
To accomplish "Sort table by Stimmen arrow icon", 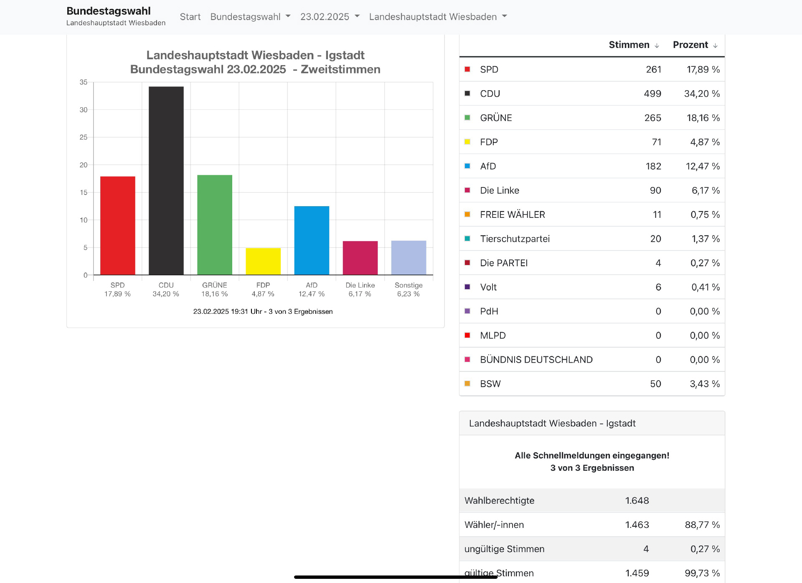I will (x=657, y=45).
